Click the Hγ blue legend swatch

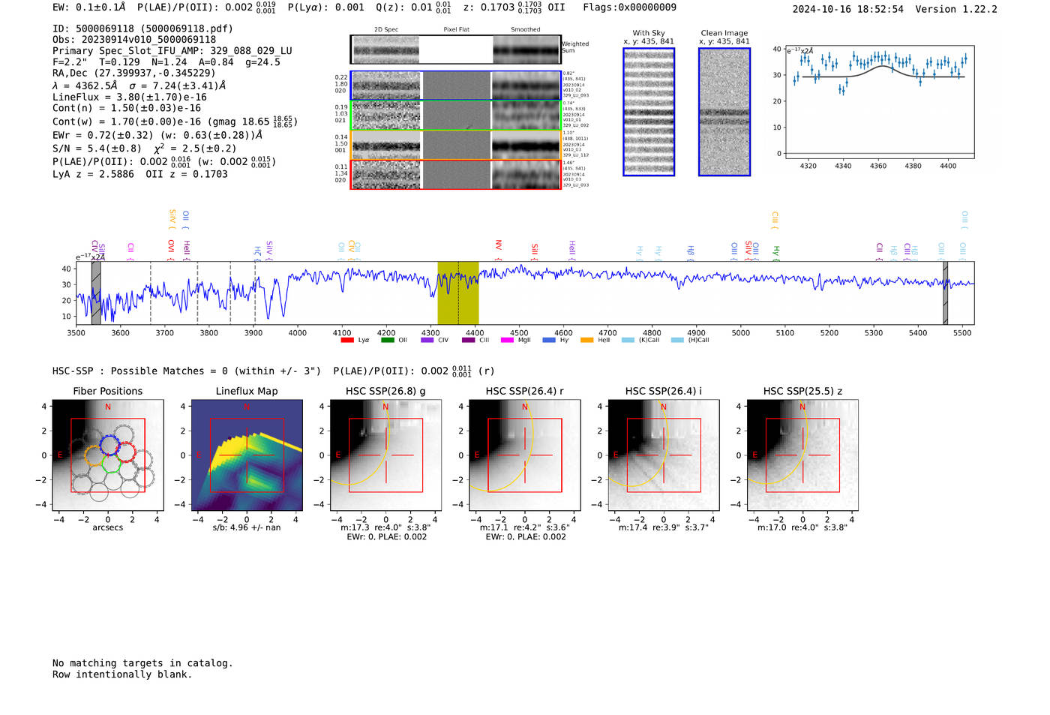[x=549, y=340]
